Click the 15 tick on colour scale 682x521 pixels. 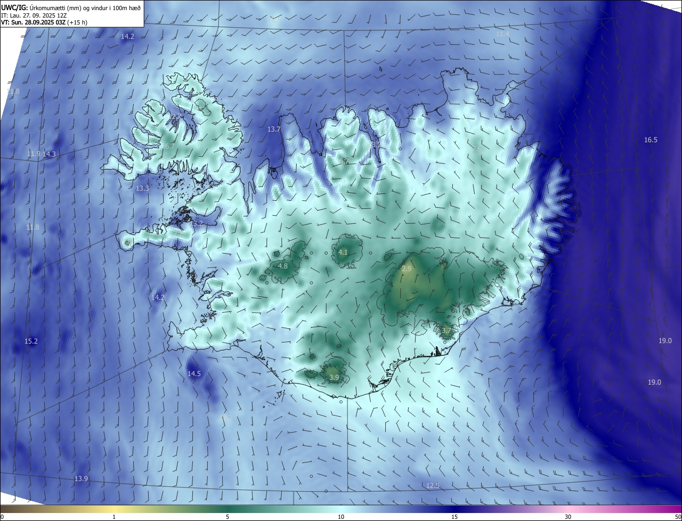click(x=454, y=517)
